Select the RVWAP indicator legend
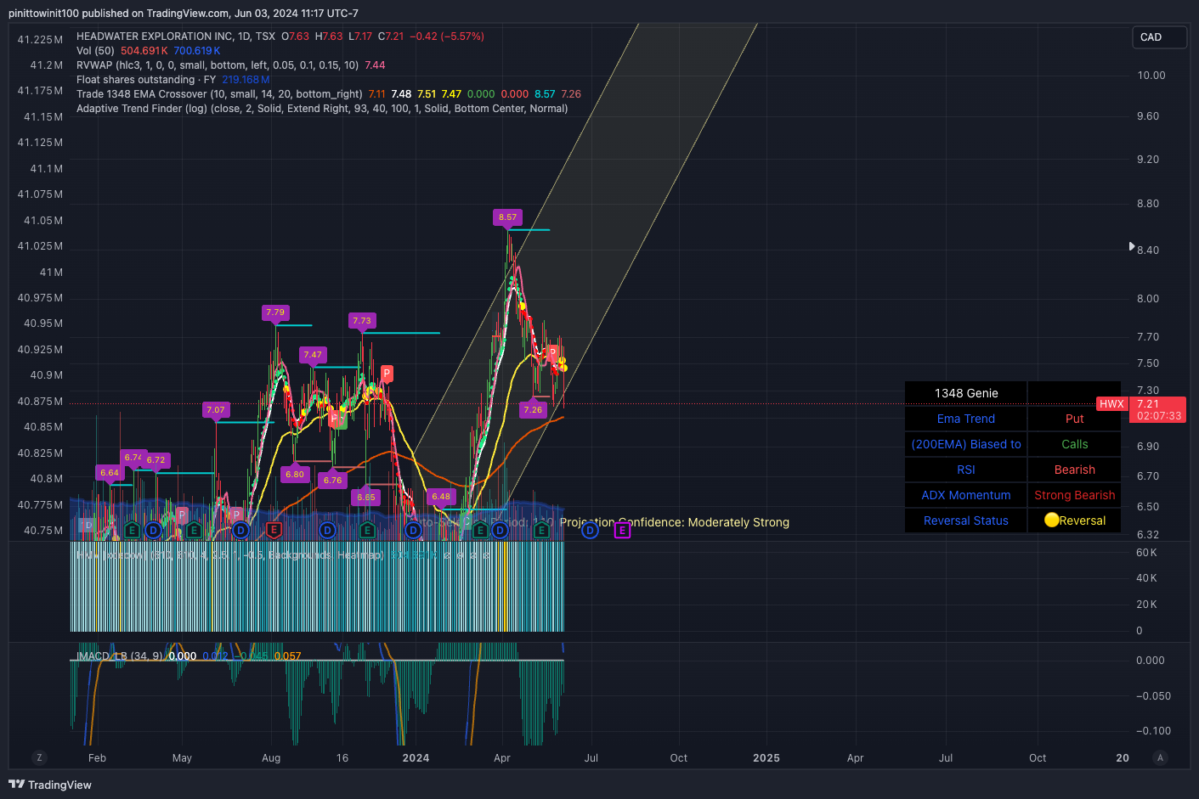 218,65
